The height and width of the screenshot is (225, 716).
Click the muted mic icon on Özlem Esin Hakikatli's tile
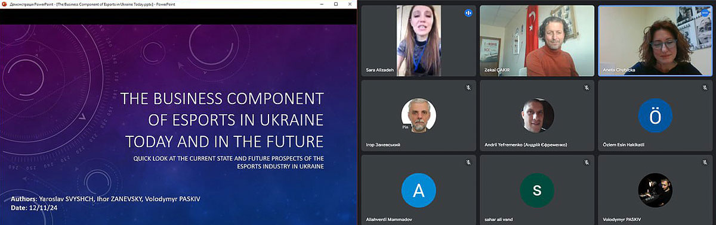(705, 87)
